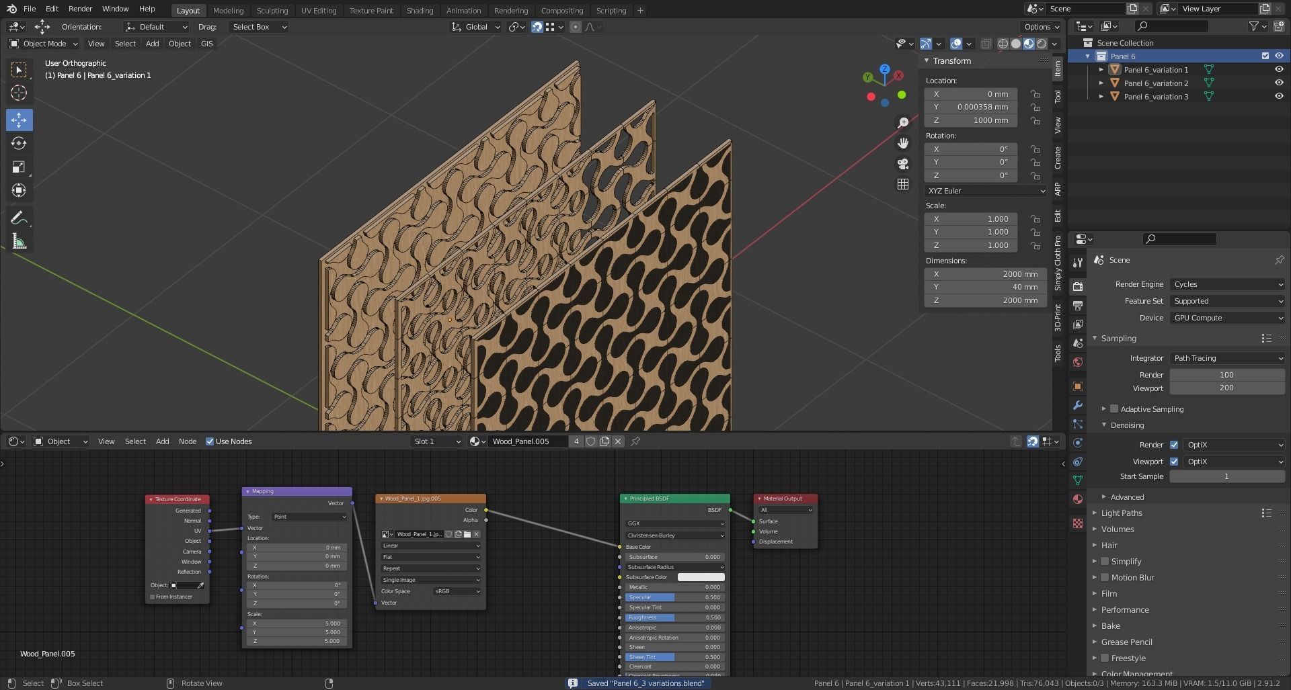Click the zoom view magnifier icon
The image size is (1291, 690).
click(903, 122)
